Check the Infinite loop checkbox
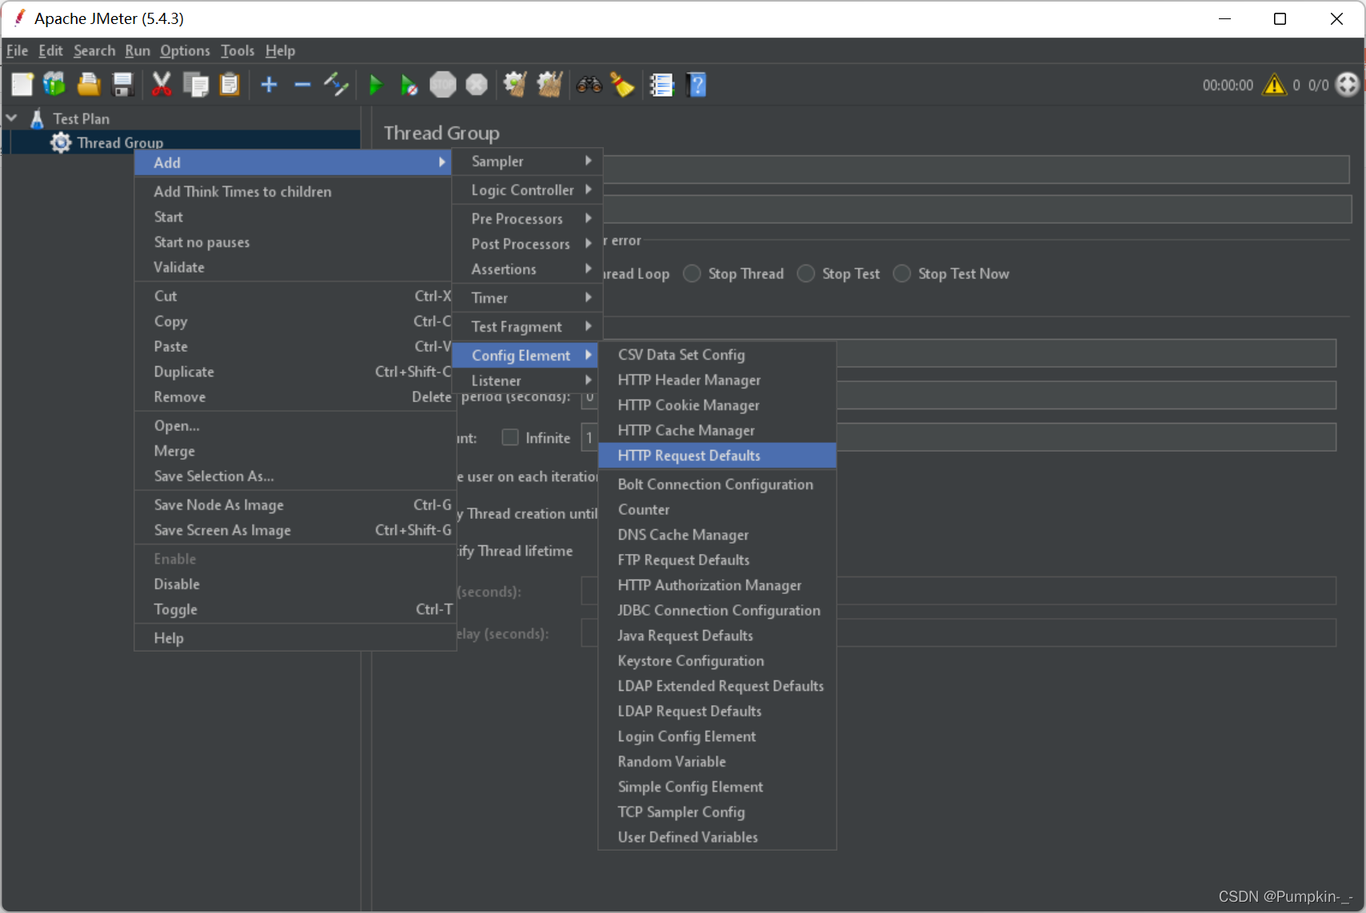The width and height of the screenshot is (1366, 913). pyautogui.click(x=509, y=437)
